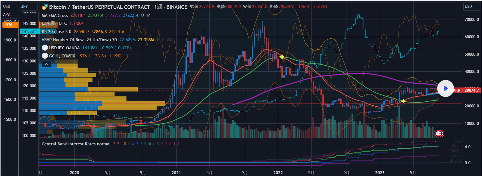Click the red 29074.7 current price label
The height and width of the screenshot is (176, 482).
pos(471,90)
